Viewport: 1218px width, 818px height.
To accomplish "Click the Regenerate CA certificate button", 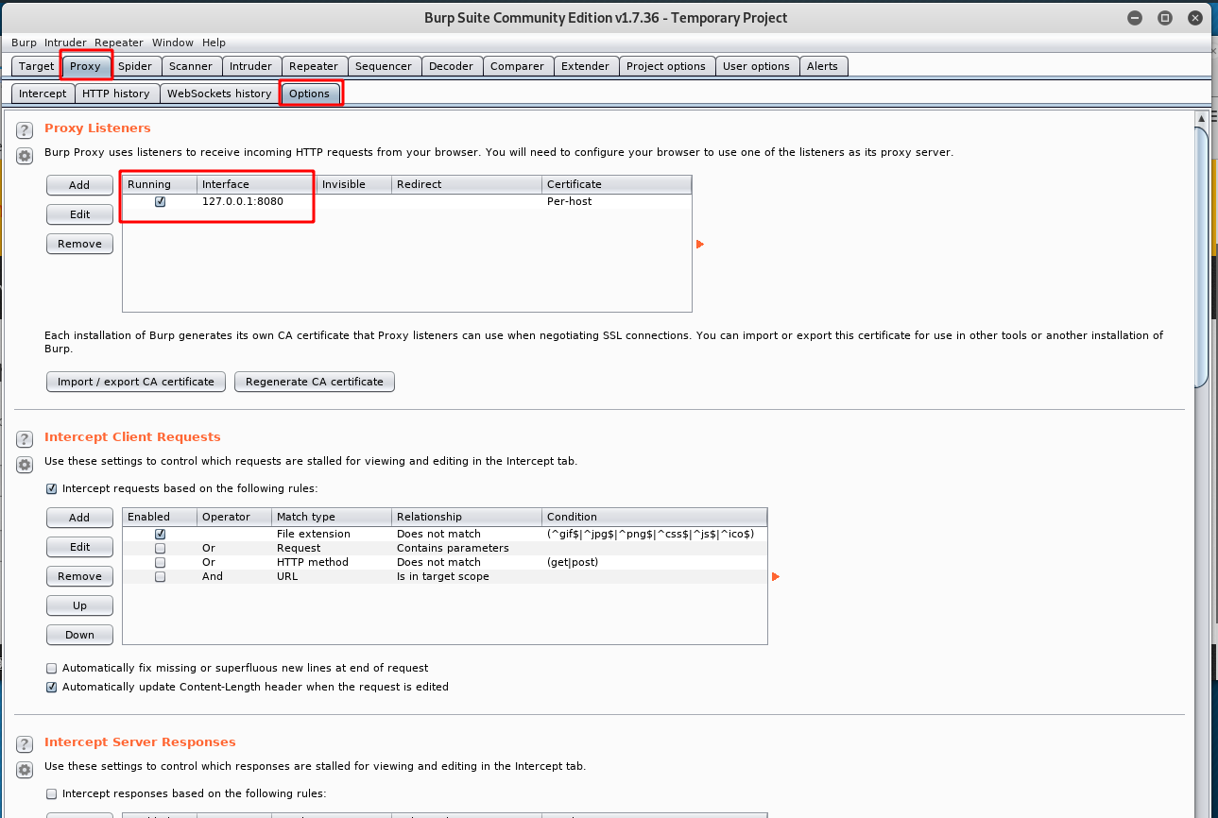I will tap(315, 382).
